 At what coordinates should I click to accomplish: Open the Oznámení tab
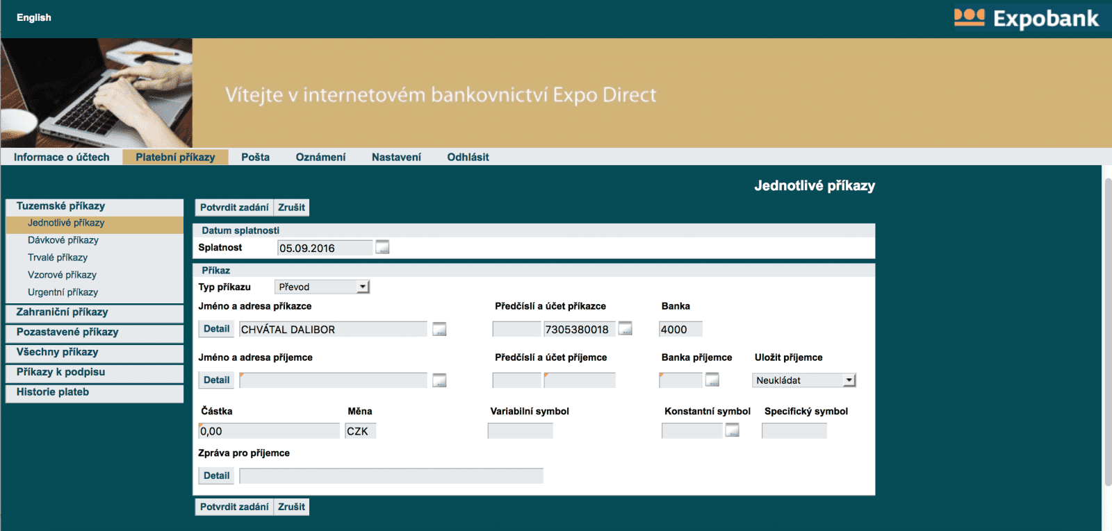(x=320, y=157)
